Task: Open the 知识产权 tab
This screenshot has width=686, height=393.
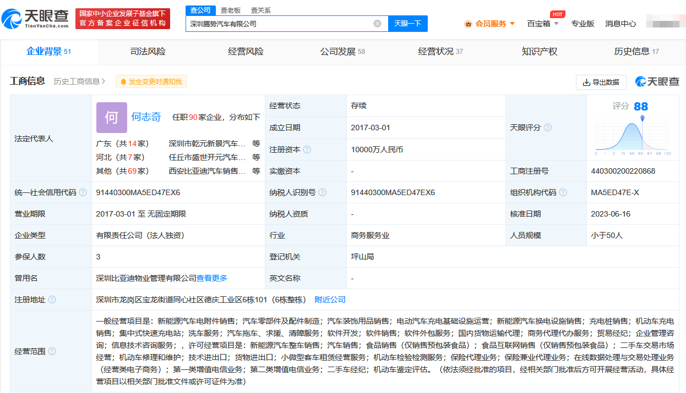Action: pos(540,52)
